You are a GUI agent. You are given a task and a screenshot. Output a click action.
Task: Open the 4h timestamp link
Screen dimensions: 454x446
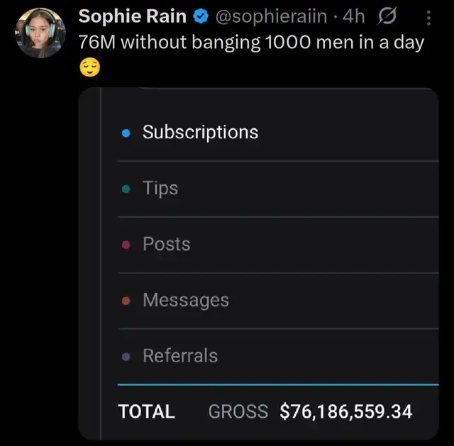pyautogui.click(x=353, y=16)
